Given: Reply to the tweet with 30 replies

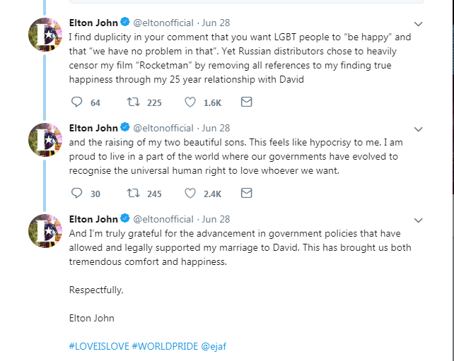Looking at the screenshot, I should pyautogui.click(x=77, y=194).
